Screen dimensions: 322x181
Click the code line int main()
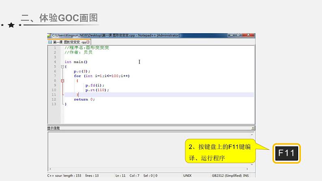pyautogui.click(x=76, y=62)
